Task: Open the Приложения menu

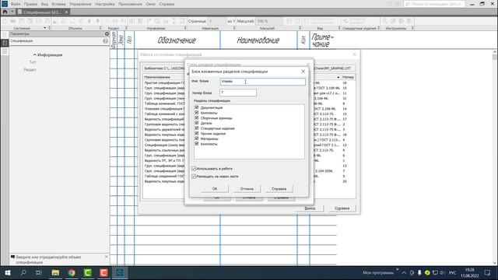Action: (x=130, y=4)
